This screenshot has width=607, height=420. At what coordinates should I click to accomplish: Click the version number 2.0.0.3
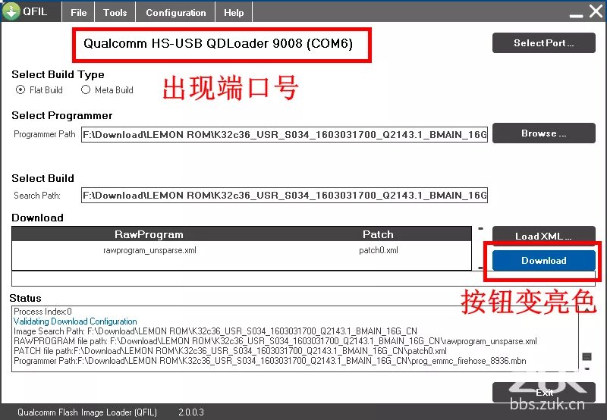pos(191,412)
